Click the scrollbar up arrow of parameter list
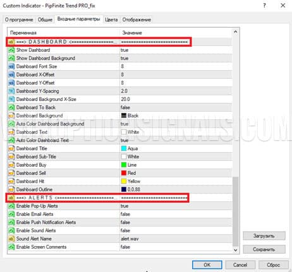 [236, 32]
